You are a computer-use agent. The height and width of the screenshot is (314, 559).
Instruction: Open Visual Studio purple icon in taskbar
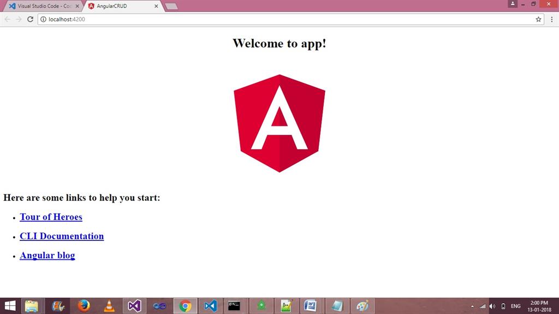pyautogui.click(x=134, y=306)
